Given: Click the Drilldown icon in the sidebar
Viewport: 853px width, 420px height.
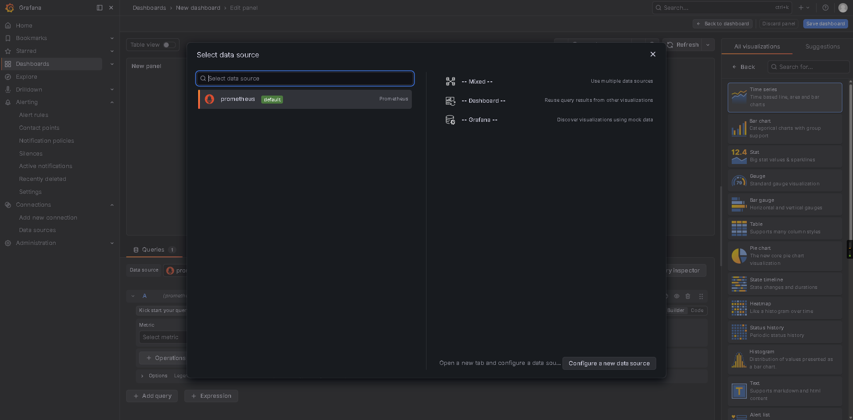Looking at the screenshot, I should (8, 89).
